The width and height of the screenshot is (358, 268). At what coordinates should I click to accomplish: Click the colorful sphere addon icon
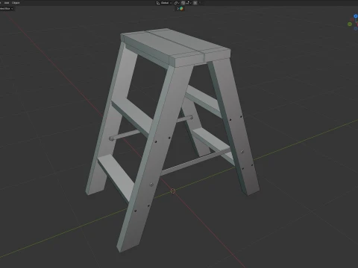[181, 8]
